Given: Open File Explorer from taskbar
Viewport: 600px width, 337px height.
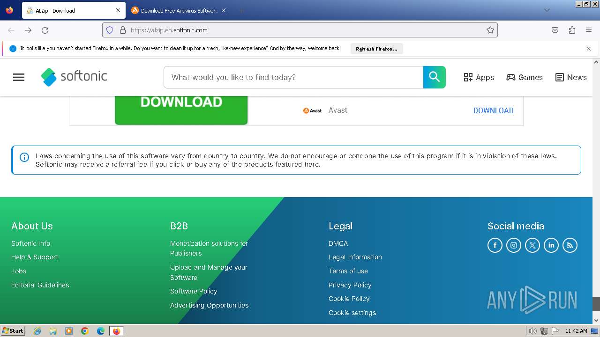Looking at the screenshot, I should [53, 331].
